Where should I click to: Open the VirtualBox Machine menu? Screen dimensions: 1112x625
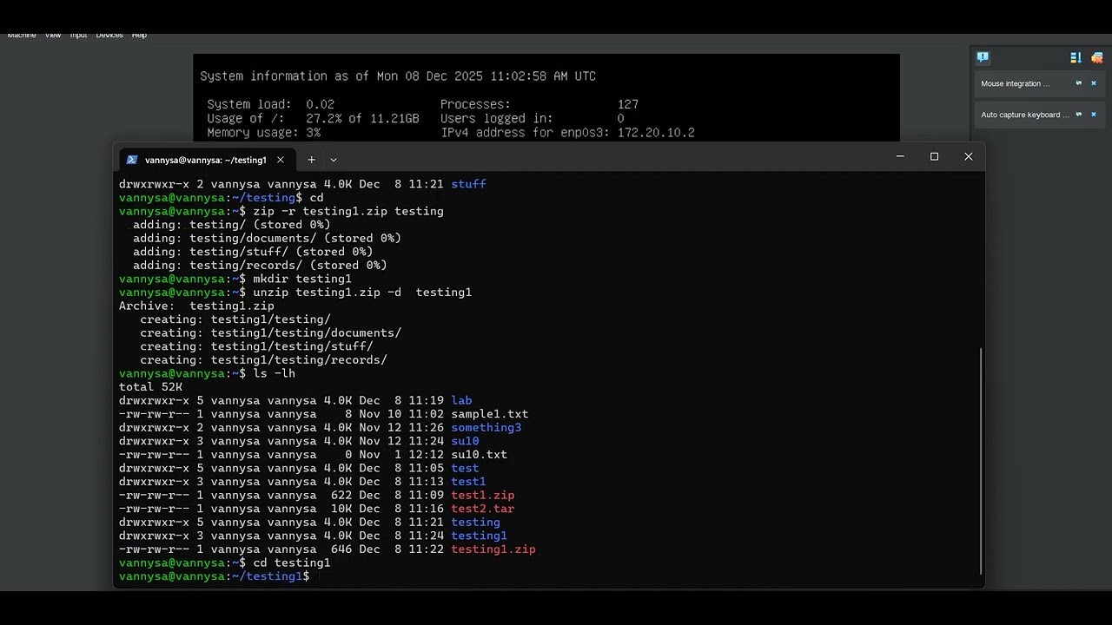click(22, 35)
